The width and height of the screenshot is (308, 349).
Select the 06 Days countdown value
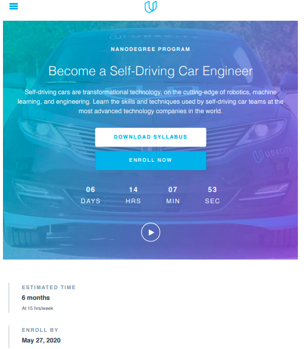(90, 190)
